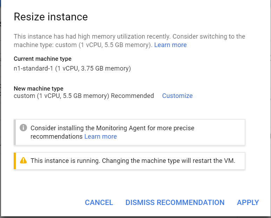This screenshot has height=218, width=271.
Task: Click the gray info circle icon
Action: (23, 128)
